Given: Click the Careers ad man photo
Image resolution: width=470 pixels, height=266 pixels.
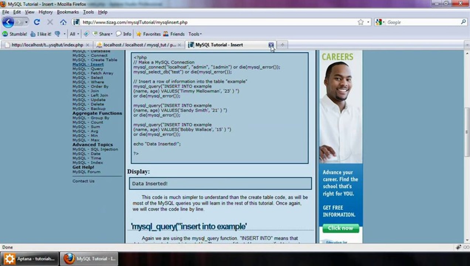Looking at the screenshot, I should click(x=341, y=112).
